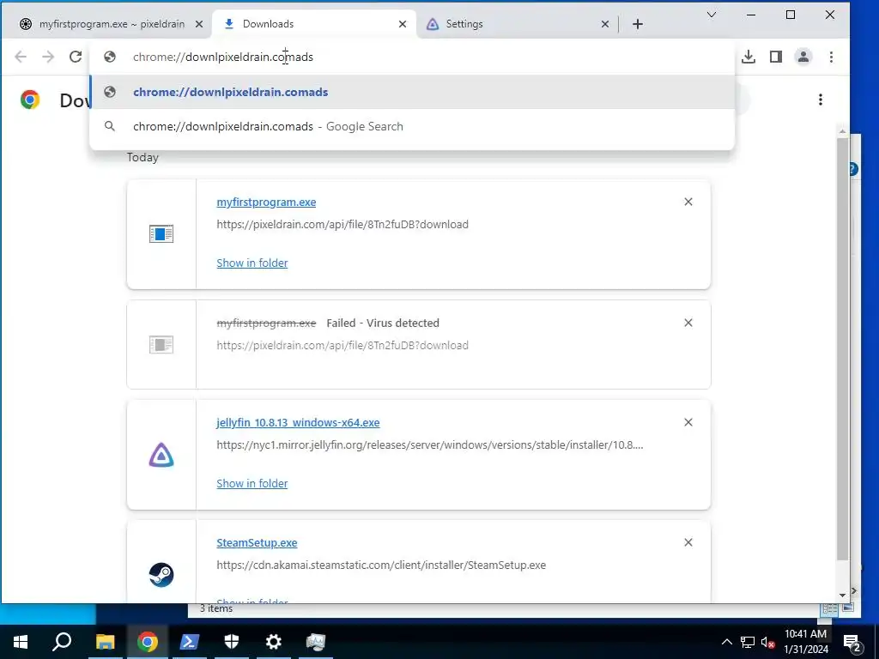Open a new tab with plus button
This screenshot has width=879, height=659.
638,24
